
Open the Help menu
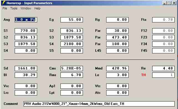click(37, 8)
